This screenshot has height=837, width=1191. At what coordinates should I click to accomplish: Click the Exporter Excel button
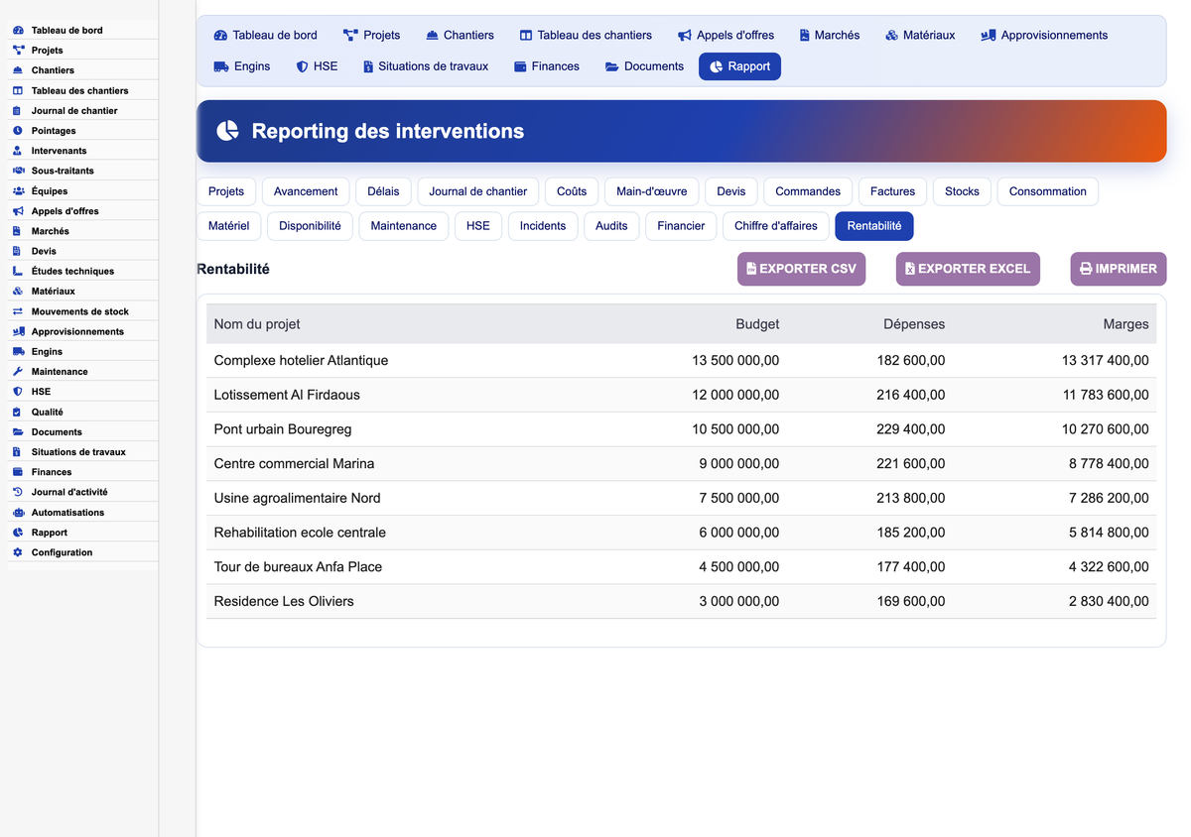[968, 269]
